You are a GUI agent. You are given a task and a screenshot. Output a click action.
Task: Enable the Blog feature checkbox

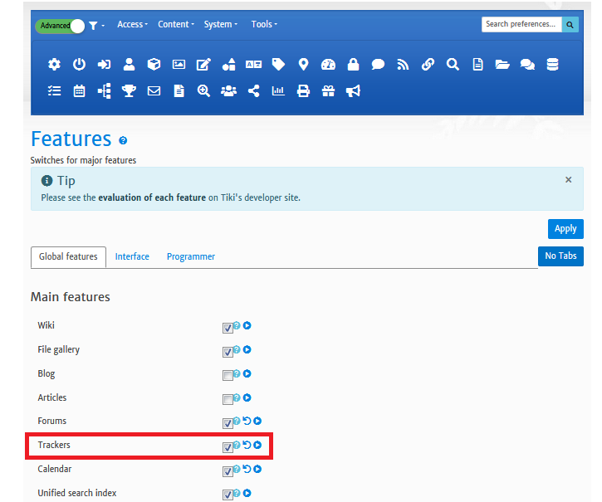point(228,375)
